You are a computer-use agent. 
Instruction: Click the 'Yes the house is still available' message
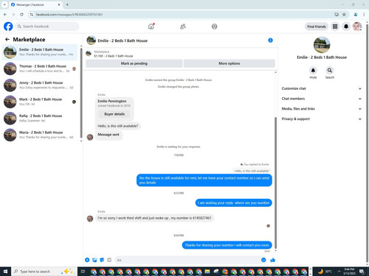(204, 180)
